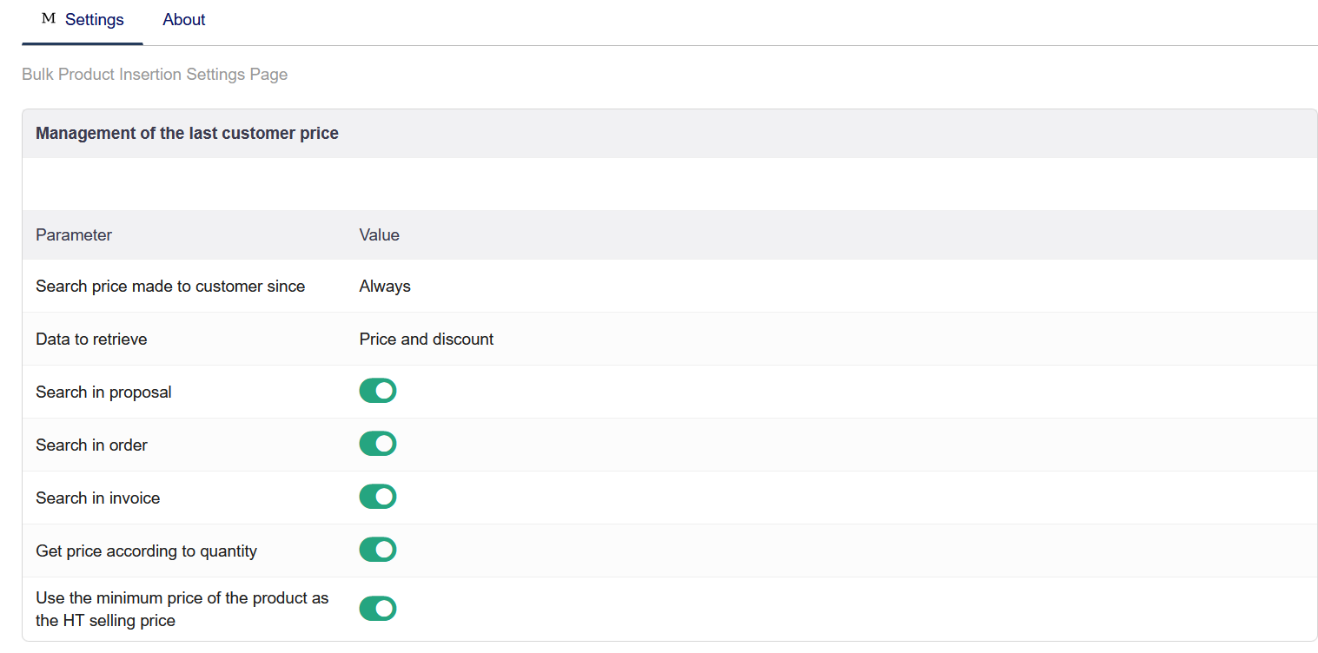Click 'Get price according to quantity' label

(146, 551)
